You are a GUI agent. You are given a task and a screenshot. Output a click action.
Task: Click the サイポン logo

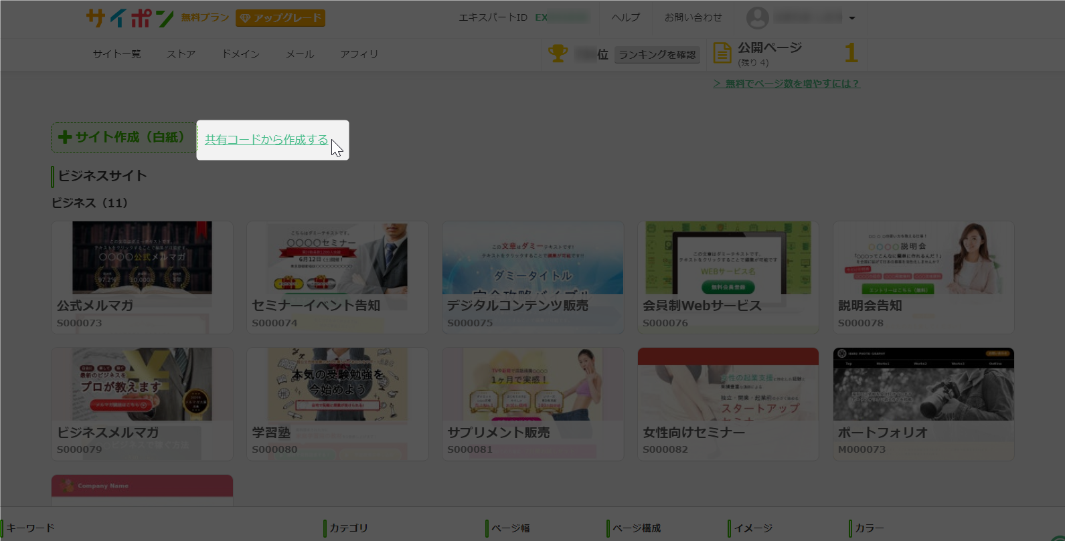130,18
